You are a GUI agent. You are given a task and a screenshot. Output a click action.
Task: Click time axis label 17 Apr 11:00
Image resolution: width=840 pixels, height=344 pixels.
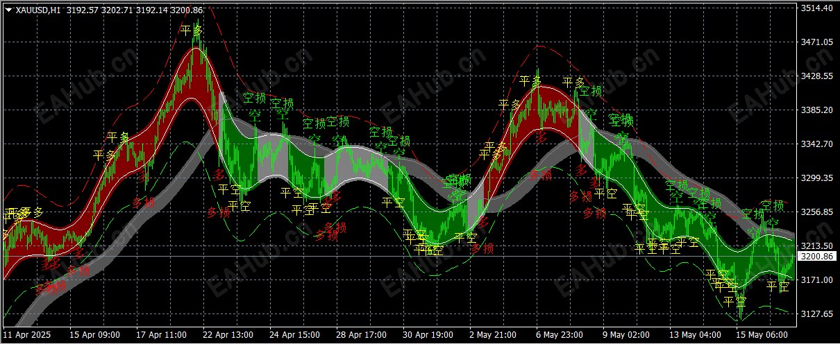point(162,335)
